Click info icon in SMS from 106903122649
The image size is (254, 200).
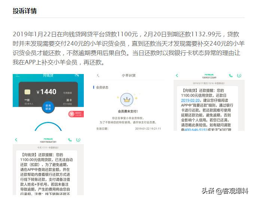(239, 75)
